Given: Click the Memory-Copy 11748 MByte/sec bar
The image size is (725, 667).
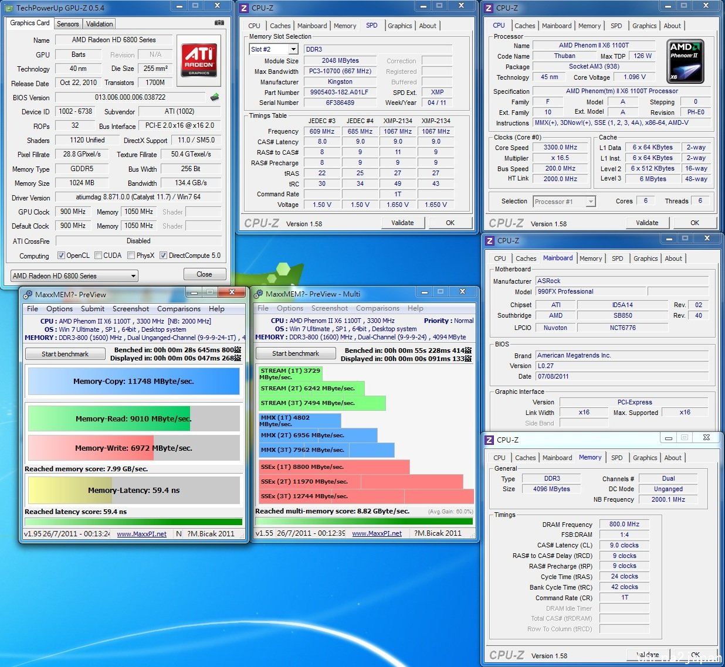Looking at the screenshot, I should click(134, 381).
